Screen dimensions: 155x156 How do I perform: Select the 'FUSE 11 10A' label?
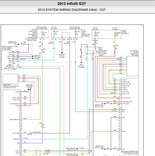(x=56, y=33)
